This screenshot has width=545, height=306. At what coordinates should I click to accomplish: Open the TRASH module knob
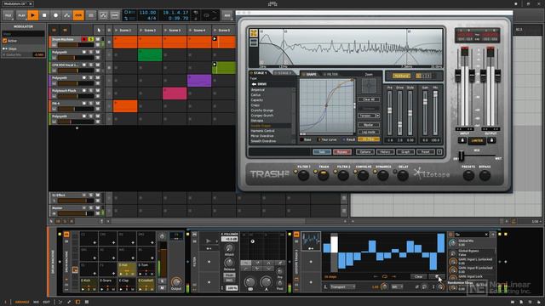pyautogui.click(x=324, y=176)
